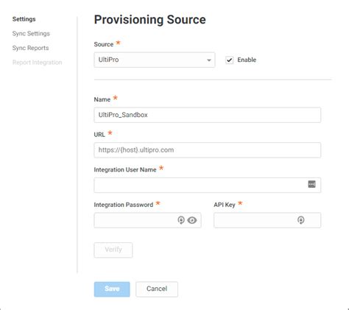Click the Integration Password field
The image size is (349, 310).
pyautogui.click(x=147, y=220)
